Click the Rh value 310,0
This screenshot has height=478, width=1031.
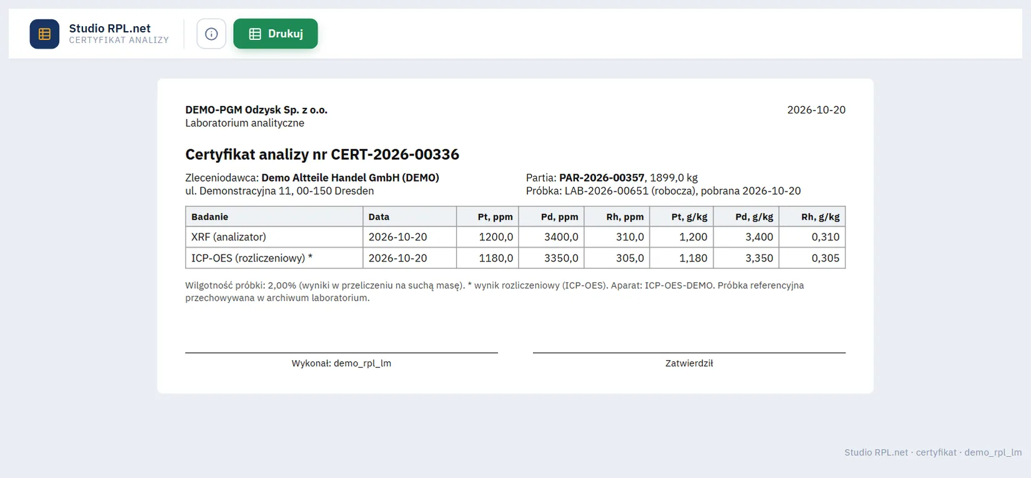pyautogui.click(x=630, y=237)
